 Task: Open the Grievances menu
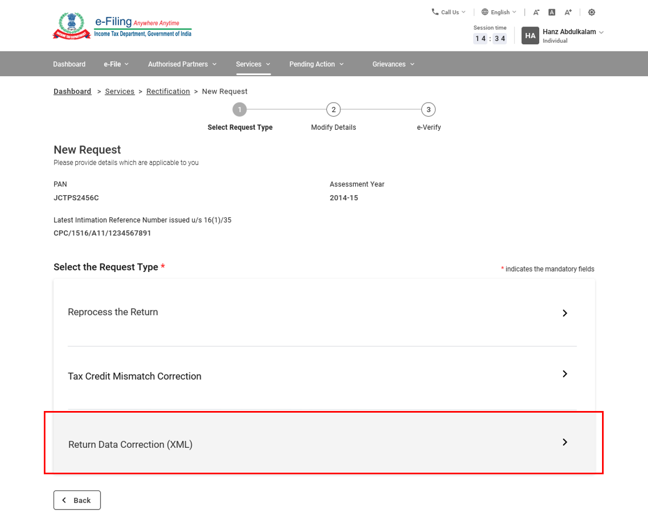[x=393, y=64]
